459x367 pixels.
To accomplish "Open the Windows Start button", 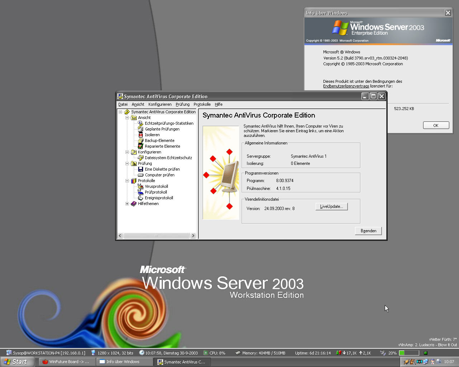I will [x=16, y=362].
